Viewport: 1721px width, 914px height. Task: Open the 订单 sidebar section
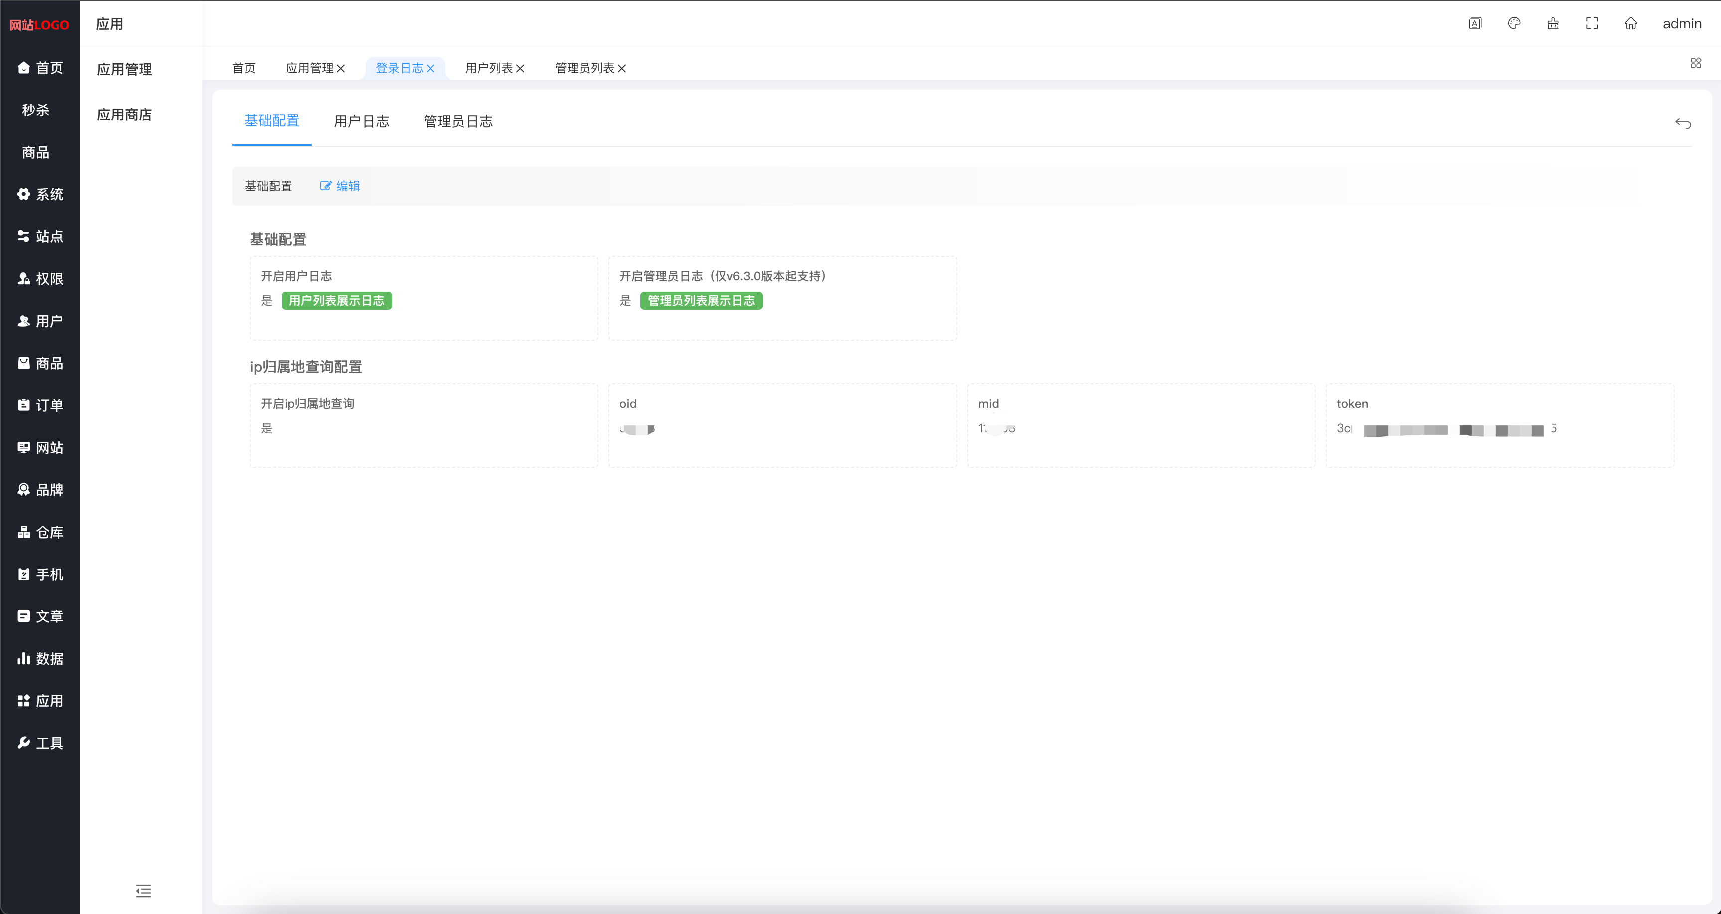coord(39,405)
